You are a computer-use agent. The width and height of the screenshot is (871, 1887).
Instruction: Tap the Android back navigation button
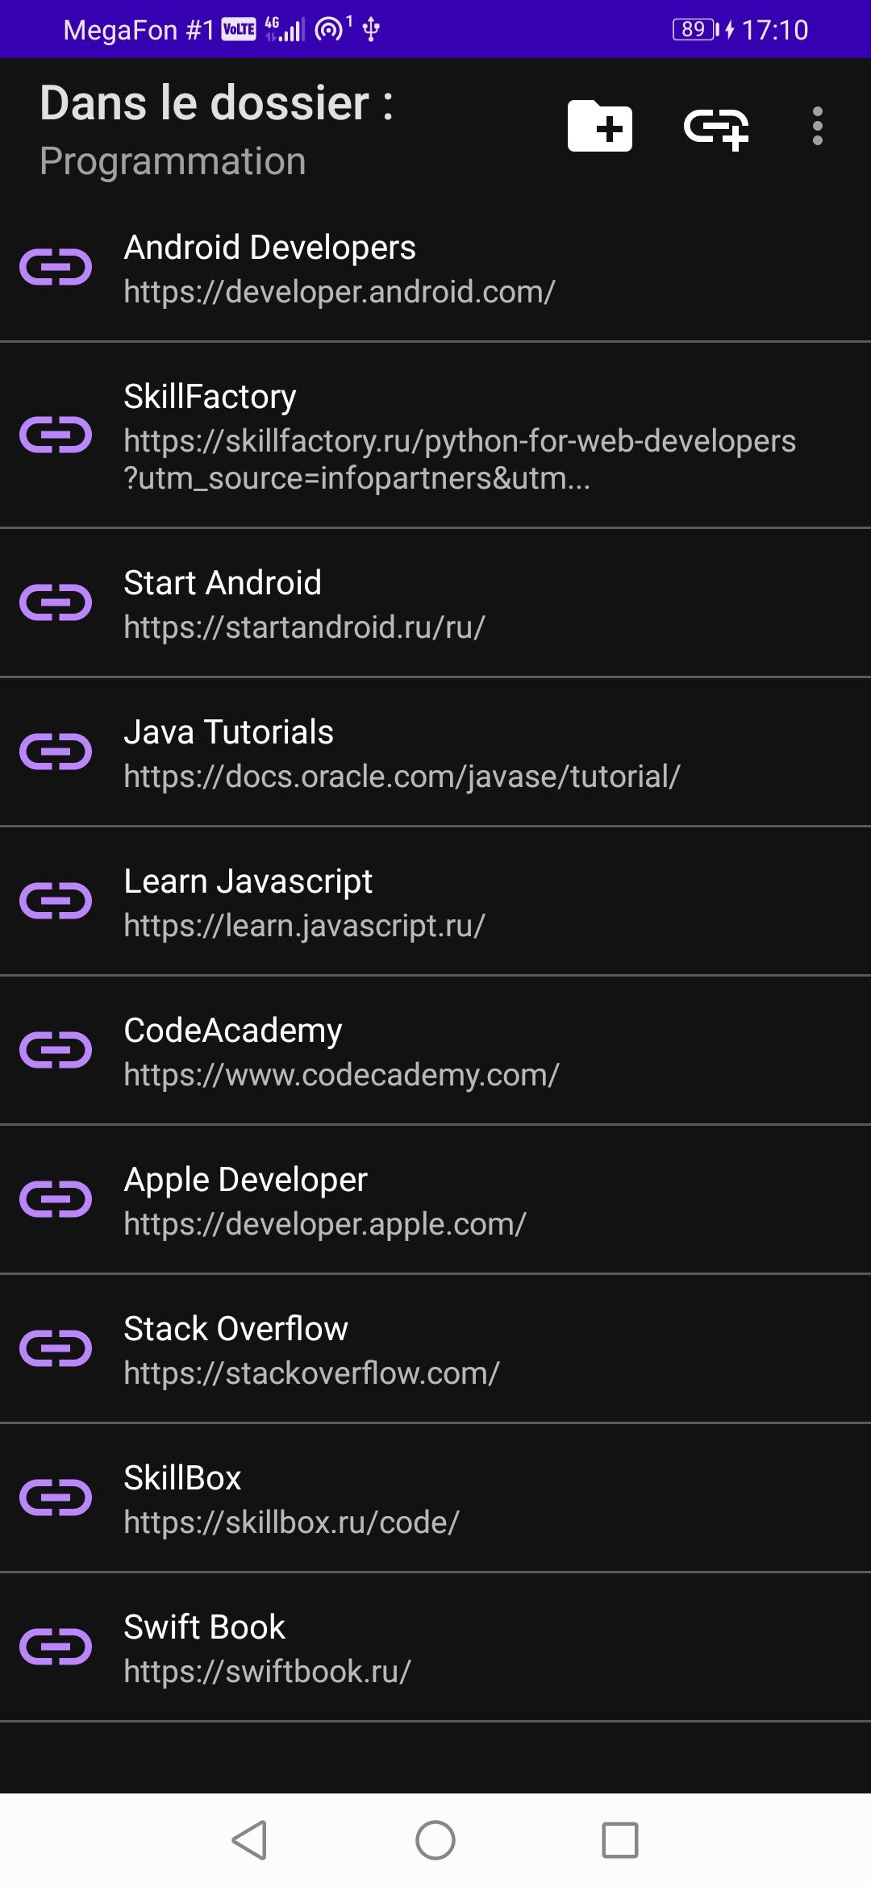(x=249, y=1840)
